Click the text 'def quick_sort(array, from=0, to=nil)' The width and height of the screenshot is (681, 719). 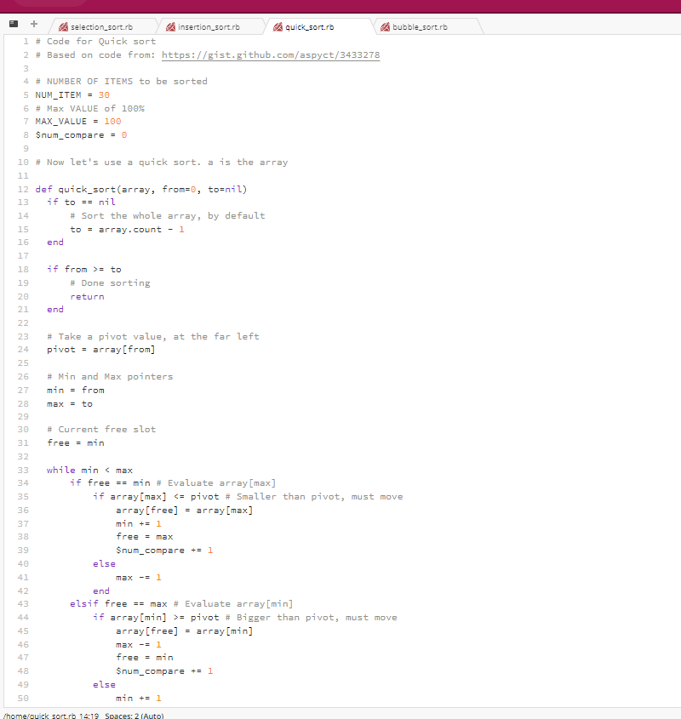141,190
